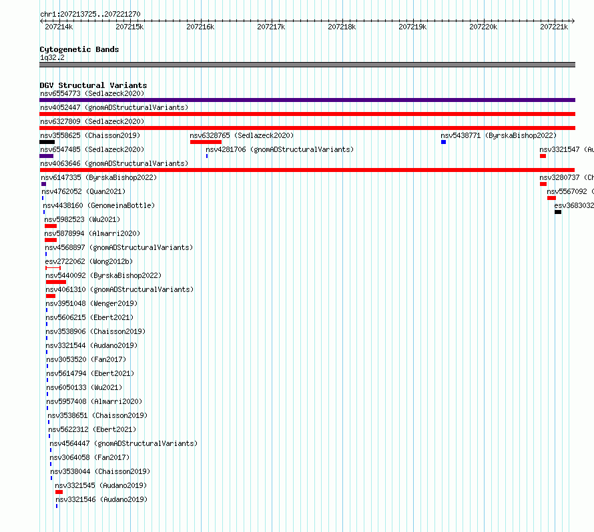Select the nsv6147335 (ByrskaBishop2022) label

pyautogui.click(x=99, y=177)
